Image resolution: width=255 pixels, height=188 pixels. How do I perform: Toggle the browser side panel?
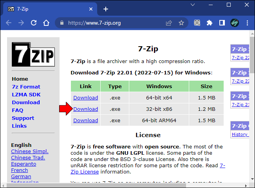click(222, 23)
